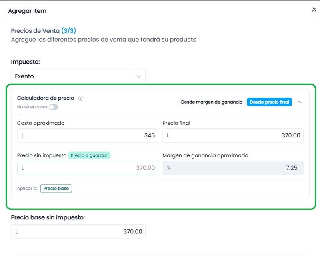Switch to Desde margen de ganancia mode
The image size is (320, 255).
212,102
